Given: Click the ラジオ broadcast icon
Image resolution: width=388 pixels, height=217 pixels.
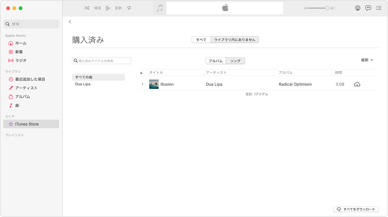Looking at the screenshot, I should click(x=11, y=60).
